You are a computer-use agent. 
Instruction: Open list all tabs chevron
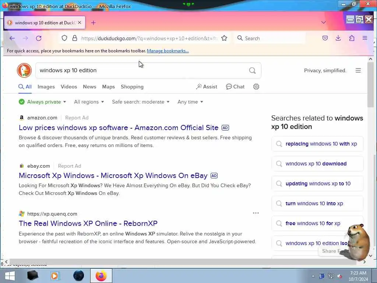click(x=324, y=22)
